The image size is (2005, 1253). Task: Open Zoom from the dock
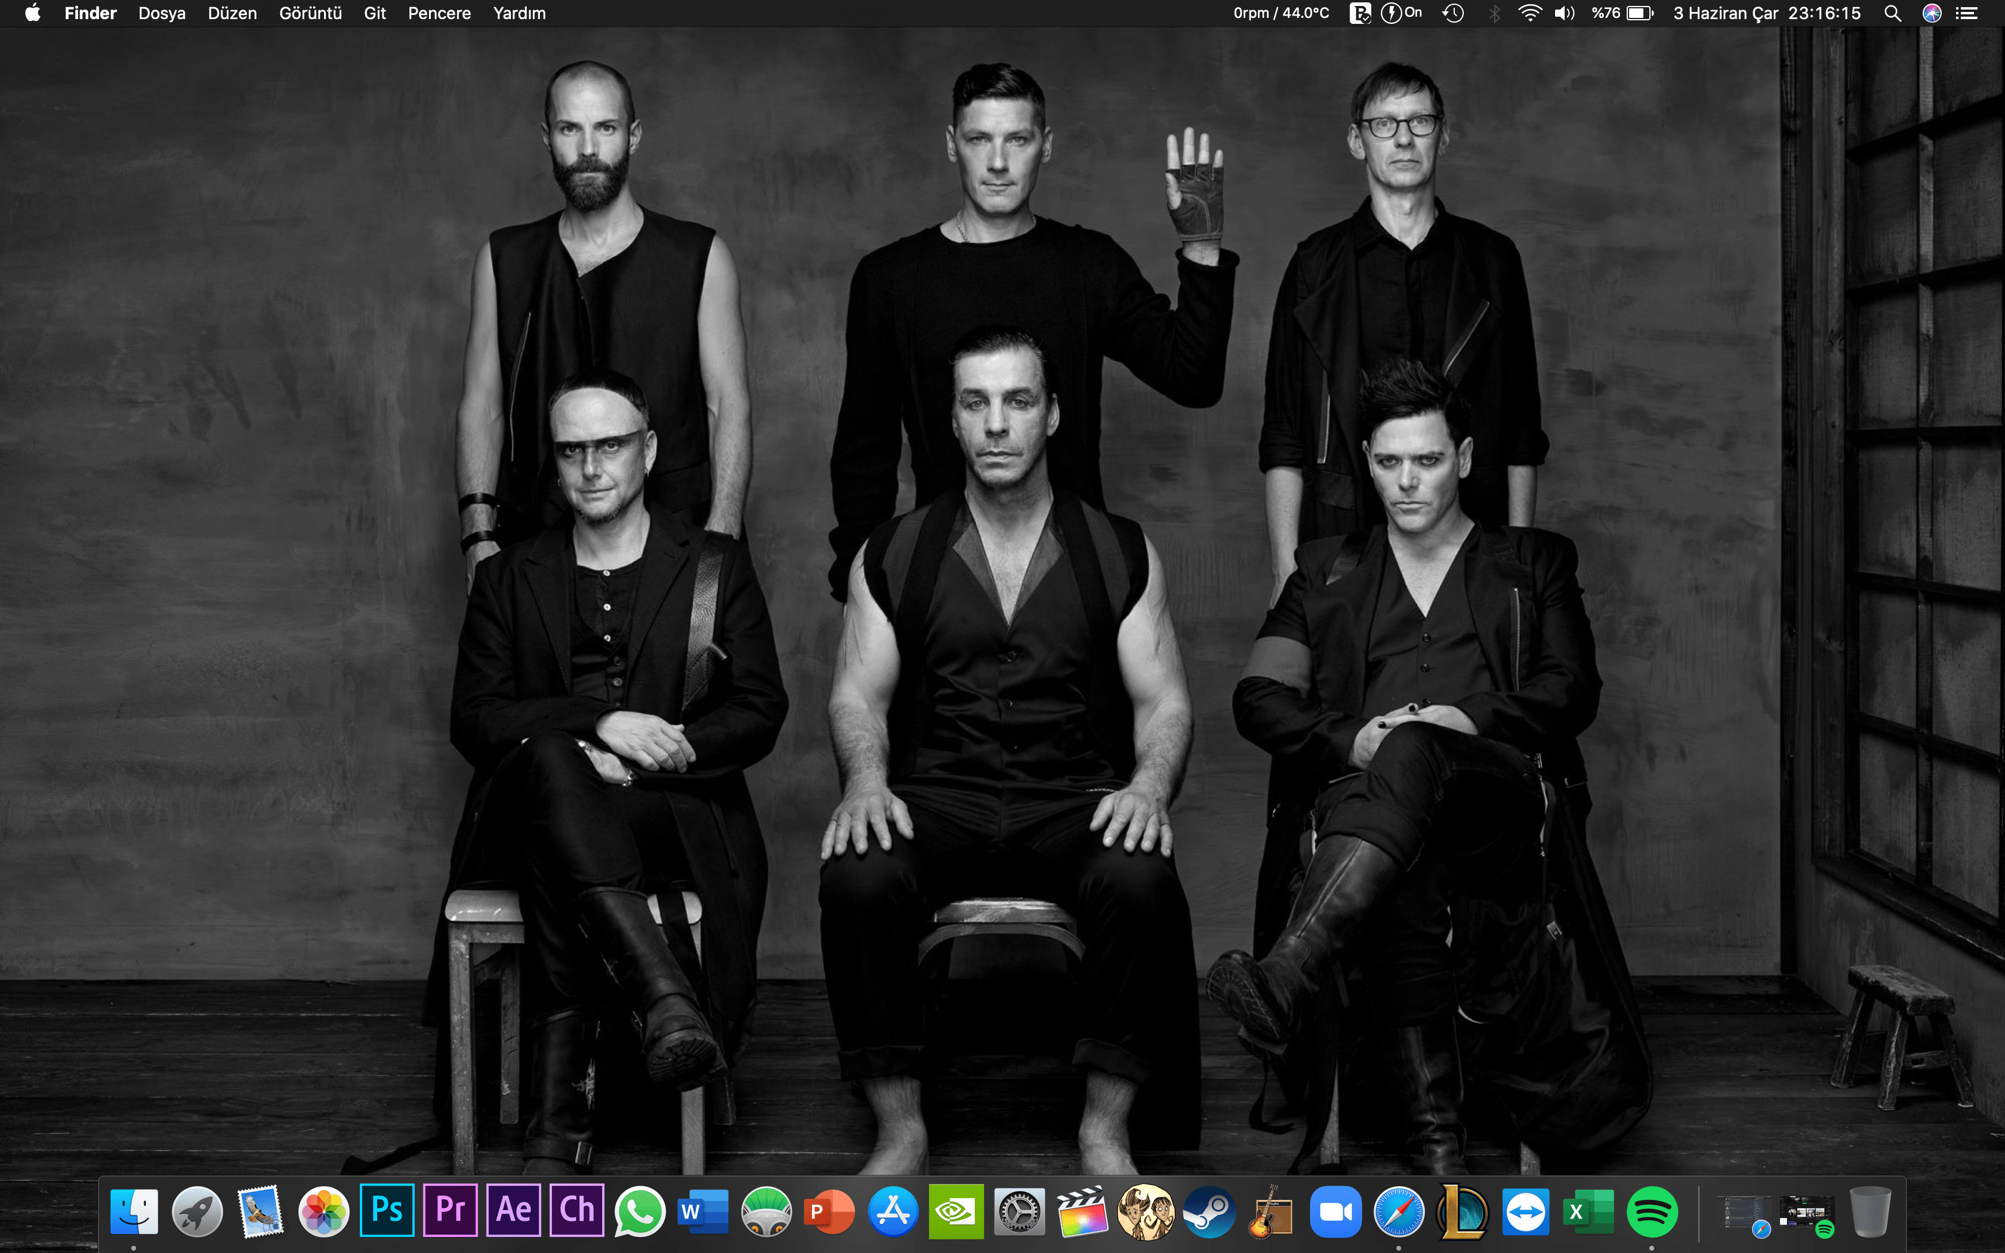[x=1335, y=1211]
